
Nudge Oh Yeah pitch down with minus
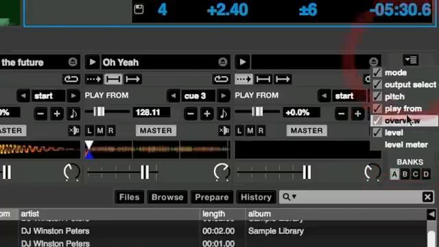(191, 114)
